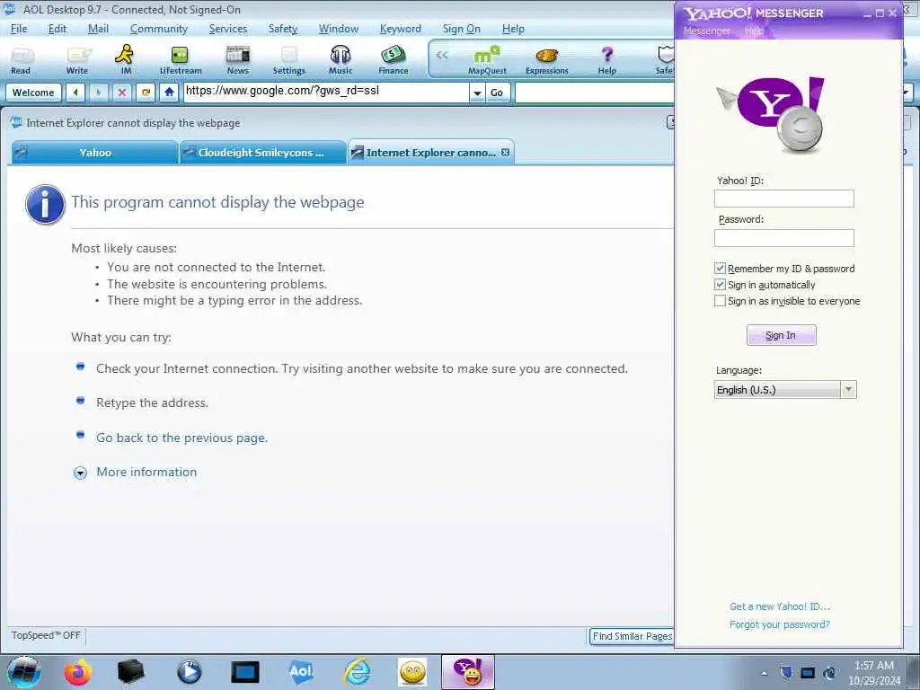Open the File menu
The width and height of the screenshot is (920, 690).
pyautogui.click(x=19, y=29)
